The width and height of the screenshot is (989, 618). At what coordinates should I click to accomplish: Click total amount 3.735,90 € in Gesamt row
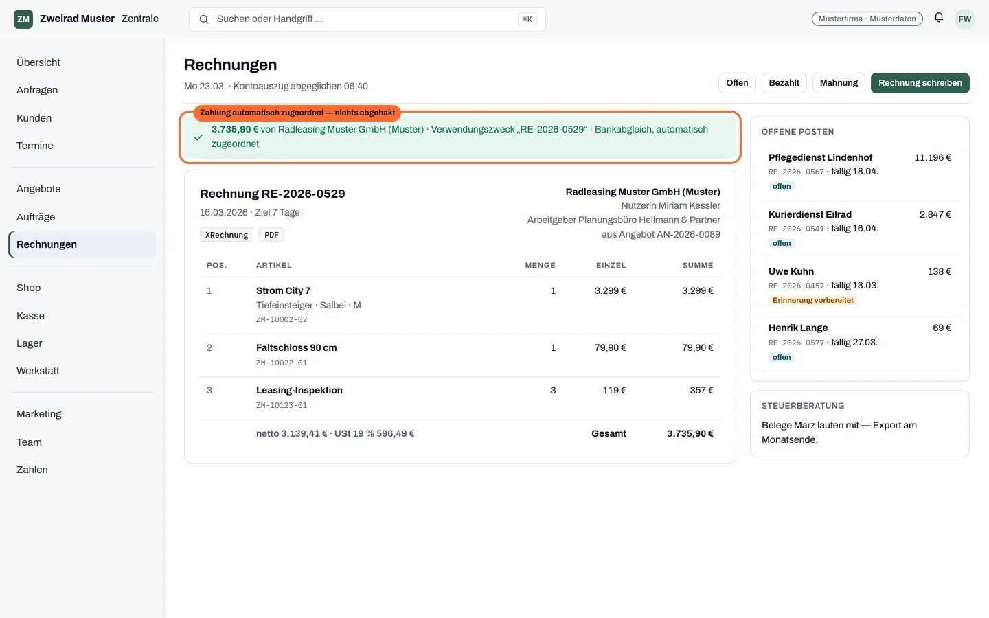click(x=690, y=433)
